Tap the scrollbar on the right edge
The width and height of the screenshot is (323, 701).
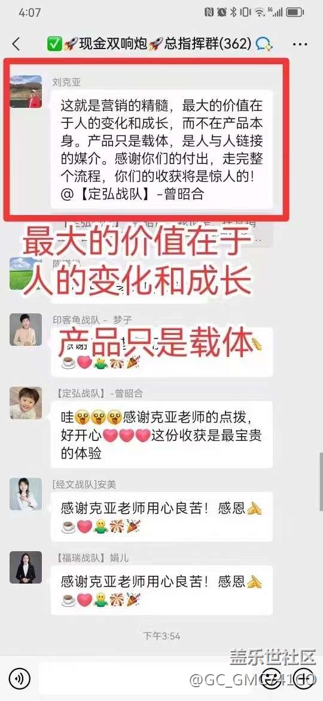click(321, 482)
